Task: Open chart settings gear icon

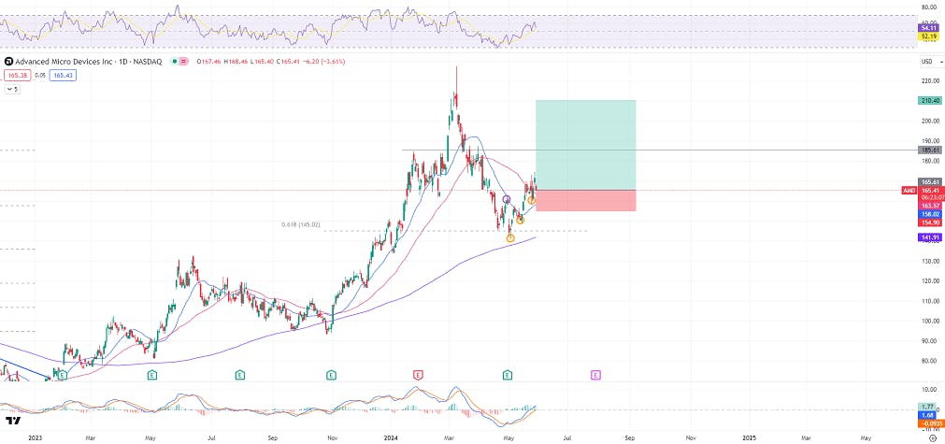Action: [x=932, y=438]
